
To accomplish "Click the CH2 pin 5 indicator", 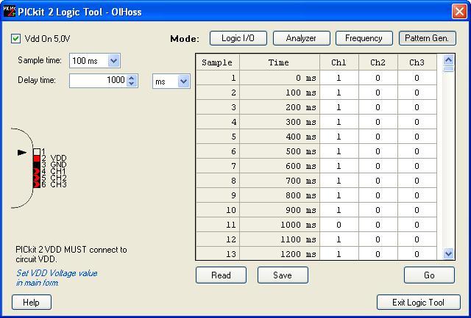I will [x=37, y=178].
